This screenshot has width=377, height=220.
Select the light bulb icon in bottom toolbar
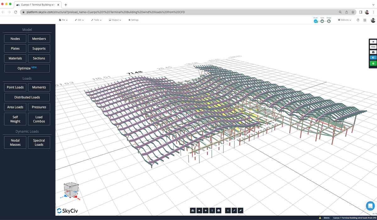click(x=212, y=210)
